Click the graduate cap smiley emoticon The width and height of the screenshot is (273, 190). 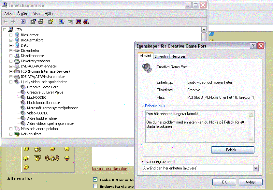[37, 158]
